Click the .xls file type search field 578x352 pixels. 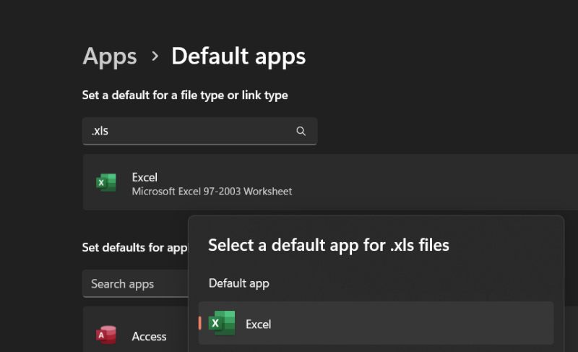pos(199,132)
